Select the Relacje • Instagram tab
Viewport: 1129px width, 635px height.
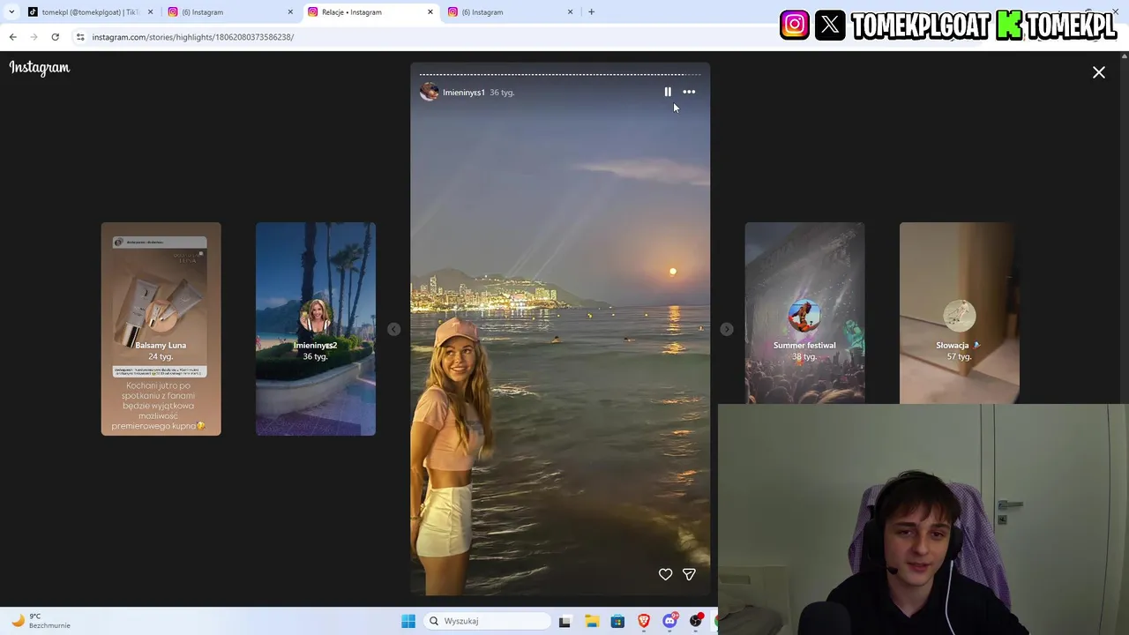(x=370, y=12)
